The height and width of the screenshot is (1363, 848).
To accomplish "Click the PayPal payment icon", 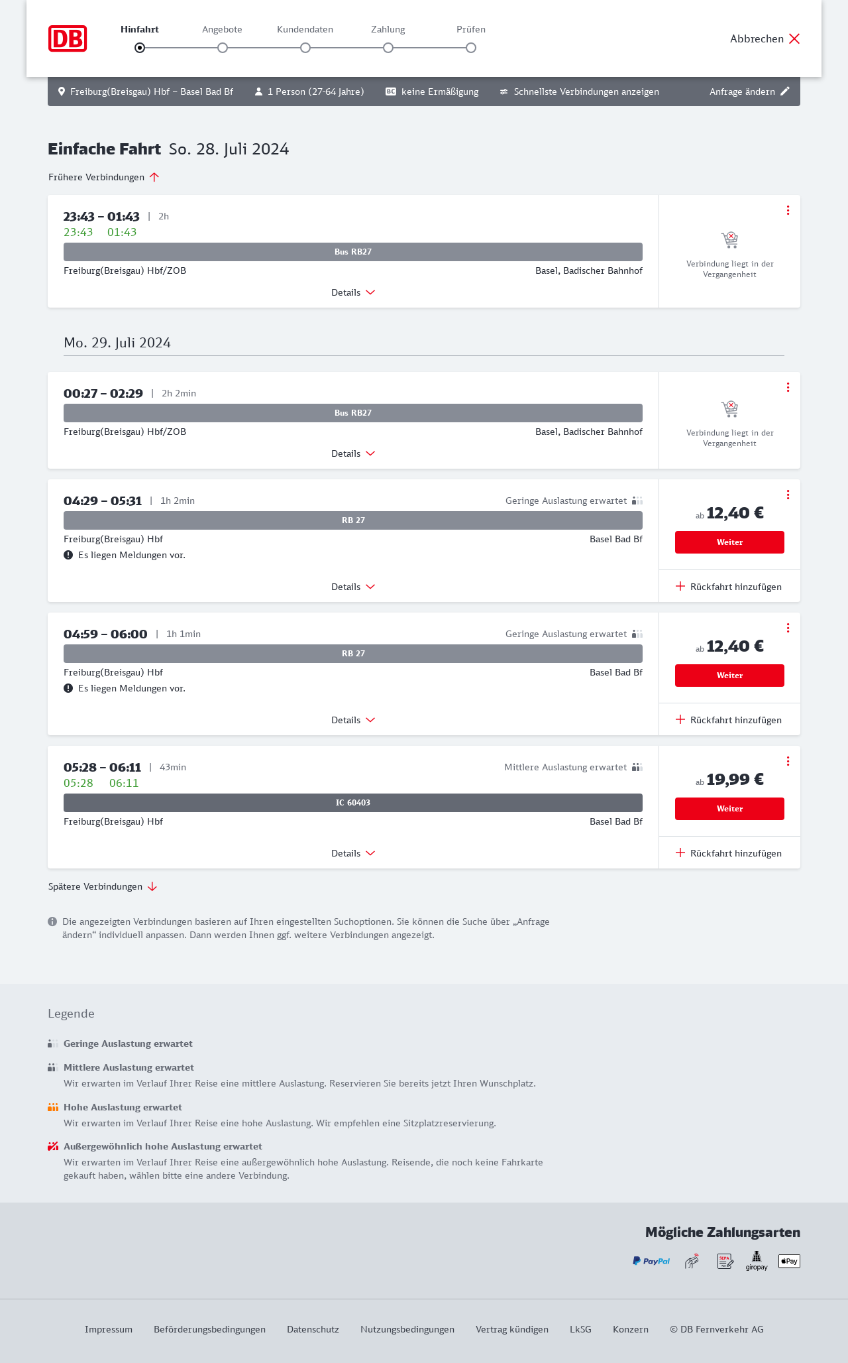I will (651, 1261).
